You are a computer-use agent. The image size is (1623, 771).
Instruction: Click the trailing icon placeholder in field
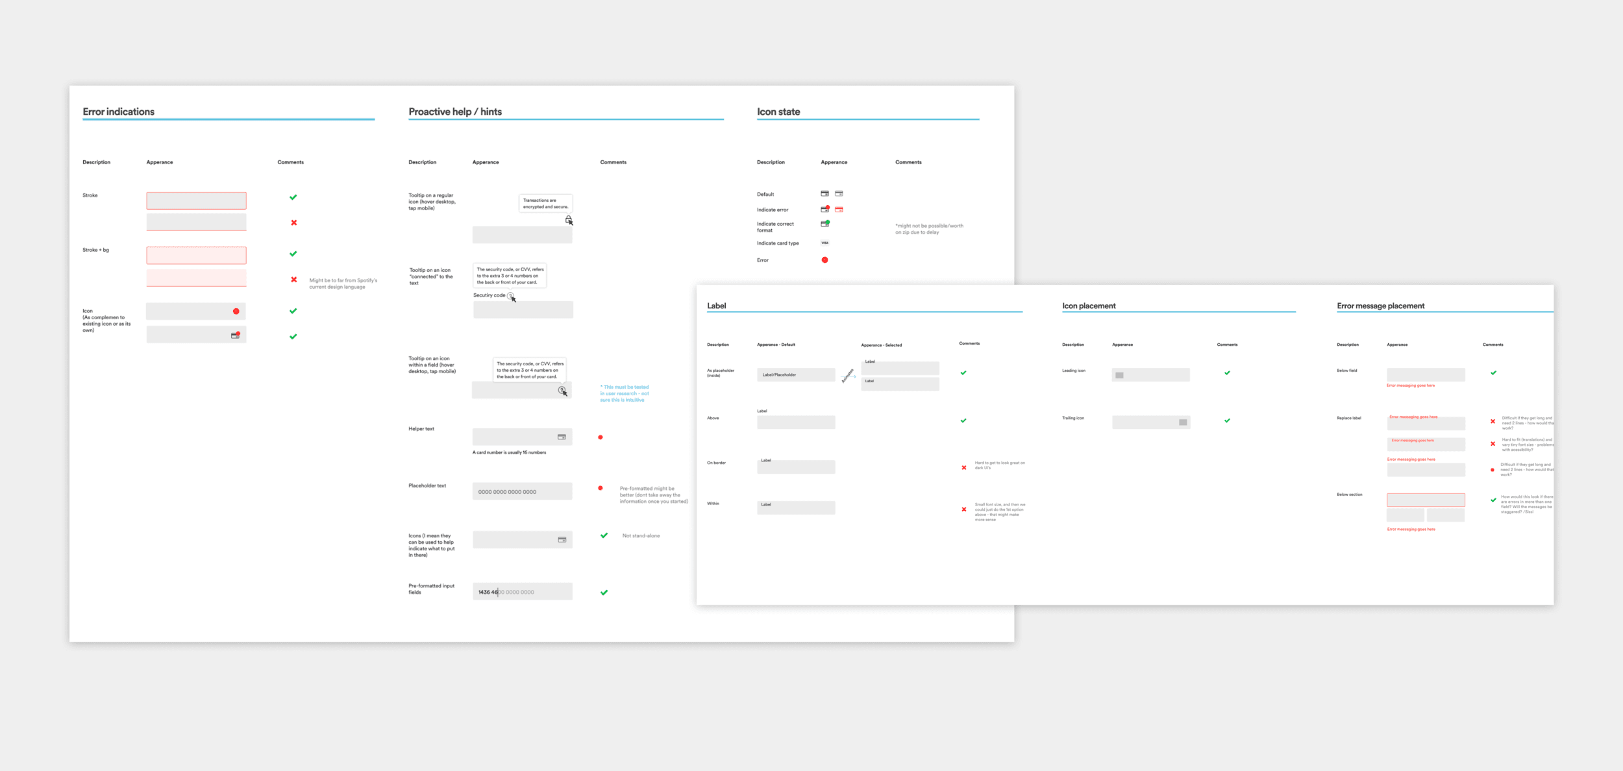1183,422
